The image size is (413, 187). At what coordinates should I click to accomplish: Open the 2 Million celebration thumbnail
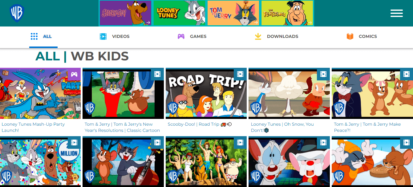(40, 162)
